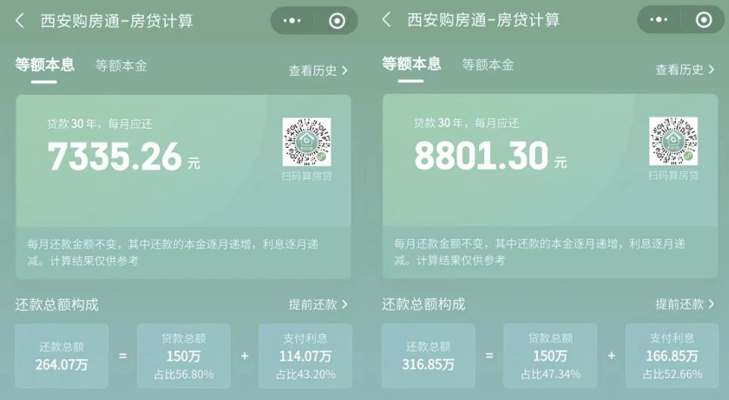
Task: Tap 扫码算房贷 label on right screen
Action: pos(674,175)
